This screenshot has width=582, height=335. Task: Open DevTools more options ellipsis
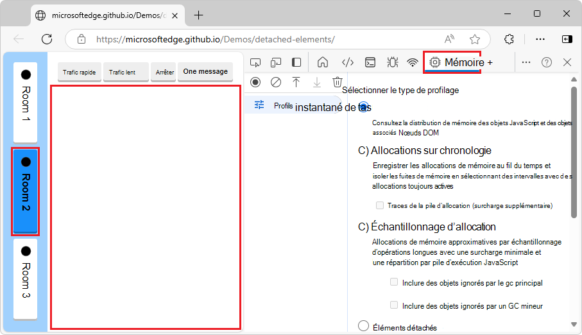click(526, 62)
